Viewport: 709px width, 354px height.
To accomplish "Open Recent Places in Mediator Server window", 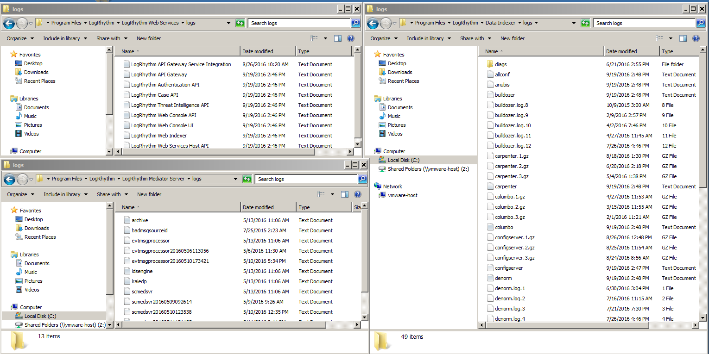I will coord(40,237).
